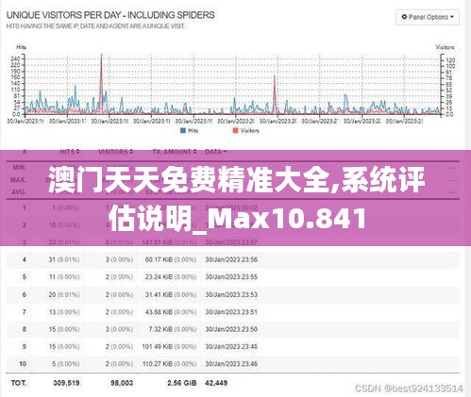Expand the DATA column header dropdown
The height and width of the screenshot is (397, 471).
(215, 152)
